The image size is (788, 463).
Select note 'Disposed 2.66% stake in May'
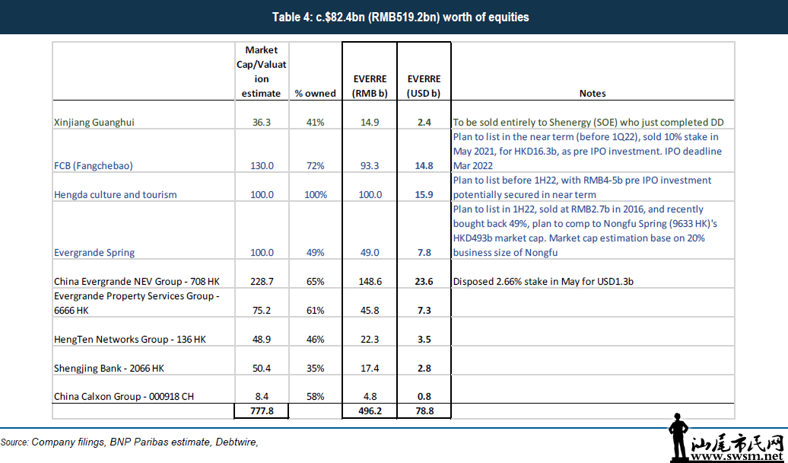[x=543, y=281]
